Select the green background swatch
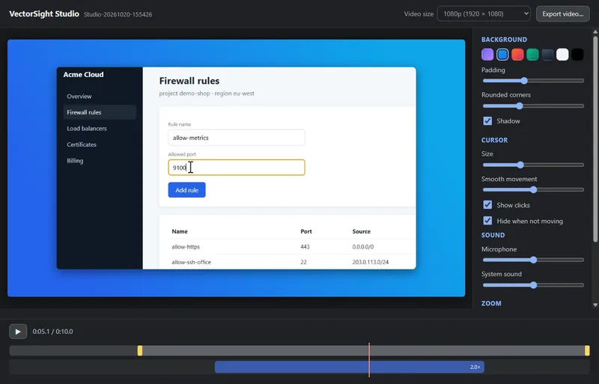 point(532,55)
